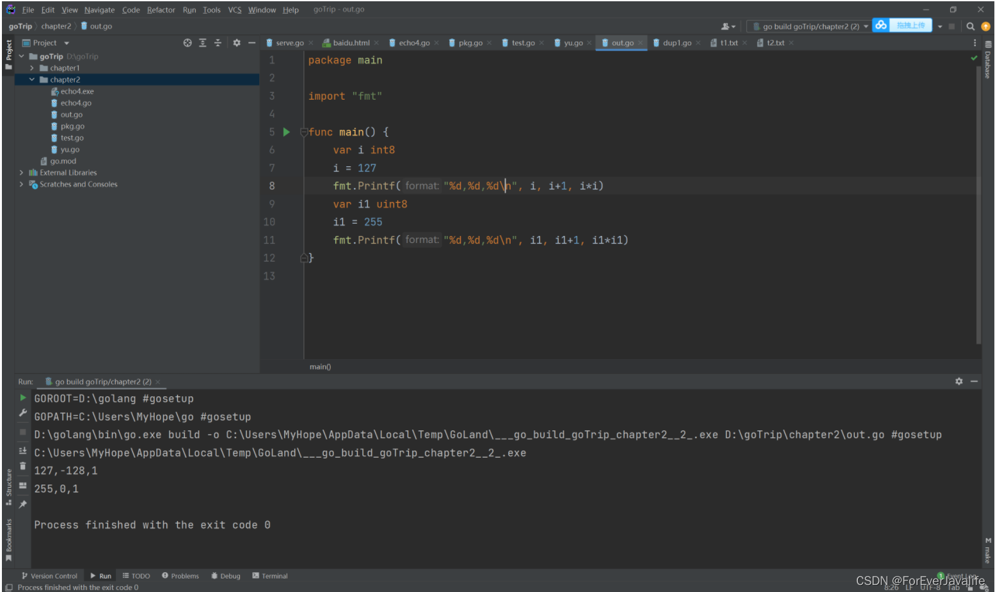
Task: Open the make side panel
Action: pos(988,550)
